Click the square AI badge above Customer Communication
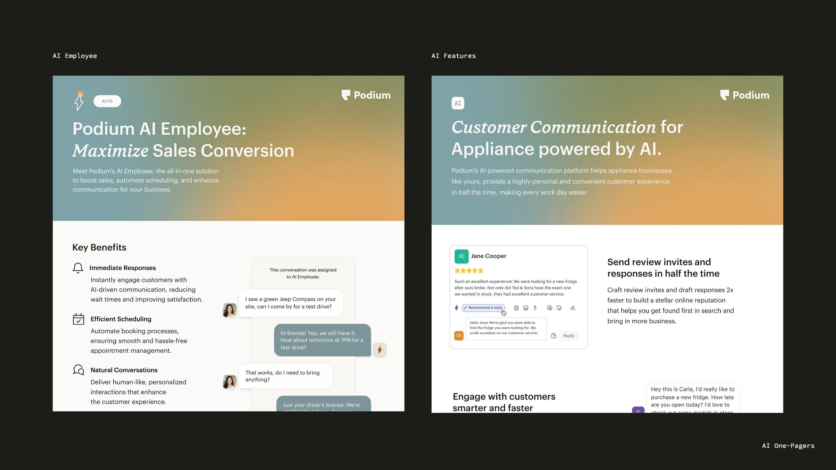Image resolution: width=836 pixels, height=470 pixels. (458, 103)
